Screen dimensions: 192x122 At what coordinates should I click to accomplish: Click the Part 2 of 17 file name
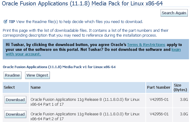[x=85, y=116]
